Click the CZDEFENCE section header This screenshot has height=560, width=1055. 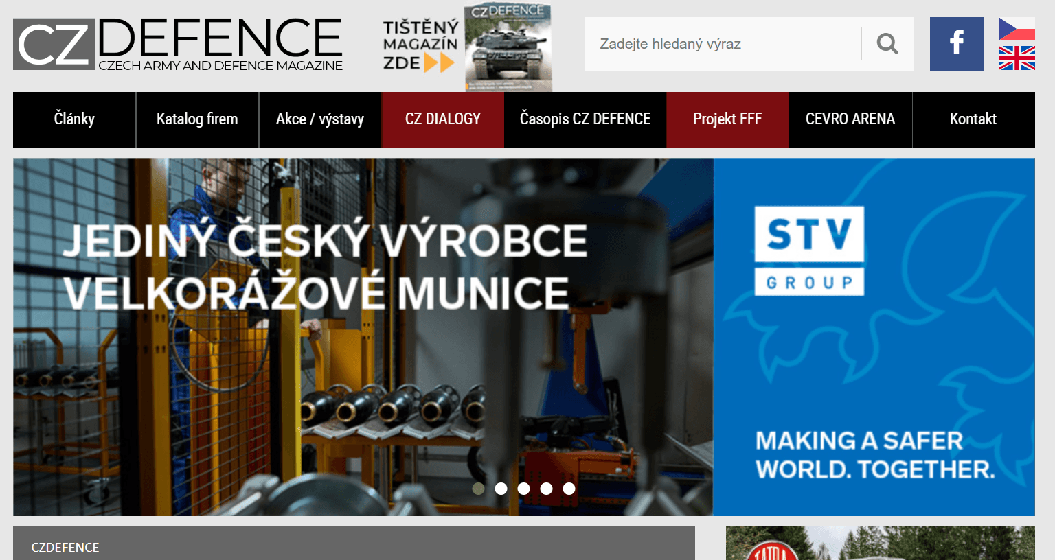(x=354, y=544)
